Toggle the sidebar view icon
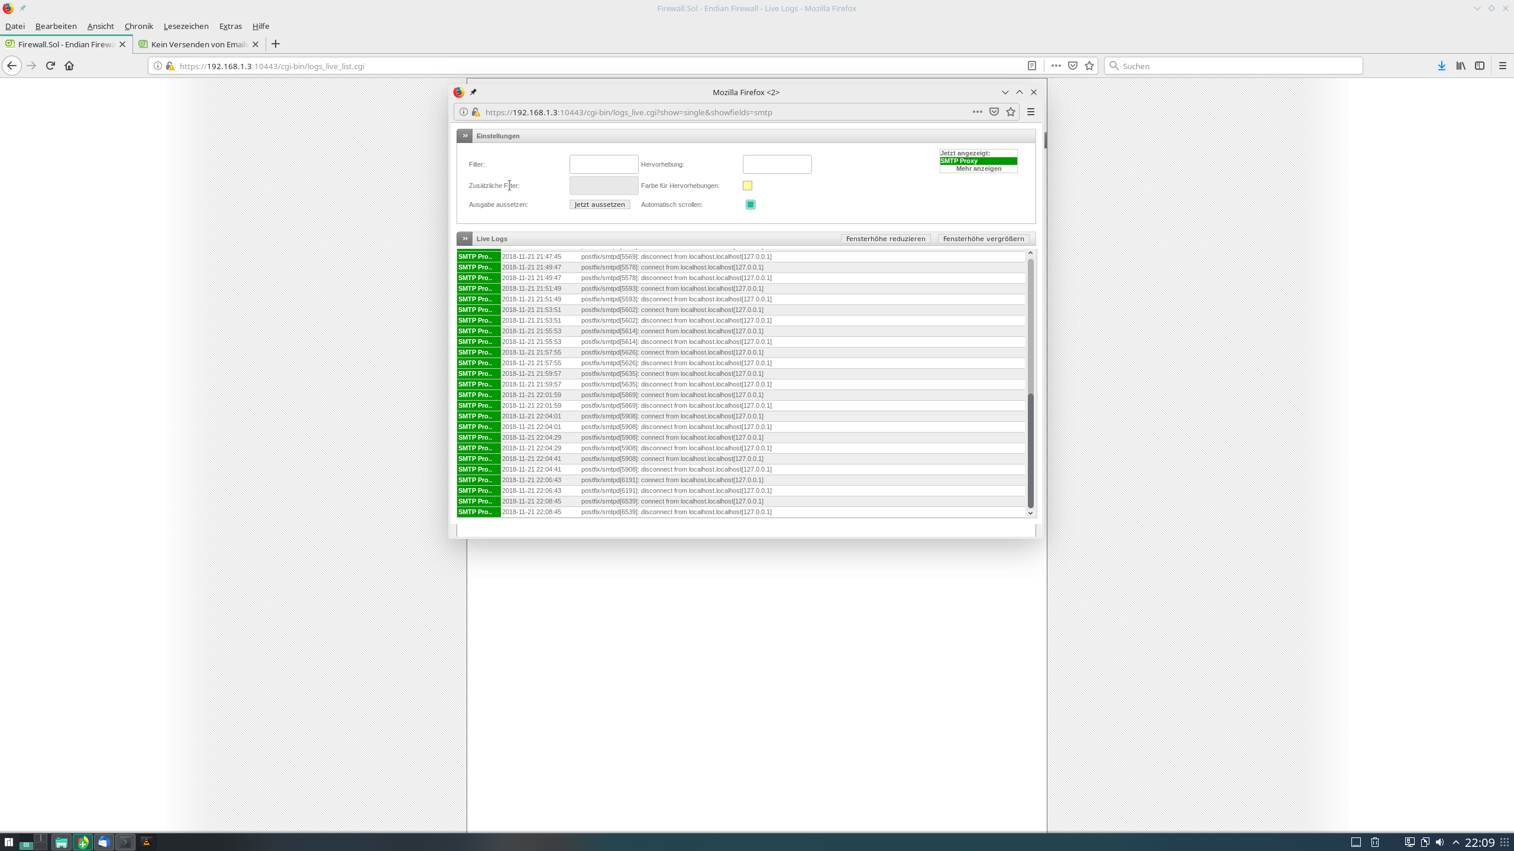This screenshot has height=851, width=1514. click(1479, 66)
